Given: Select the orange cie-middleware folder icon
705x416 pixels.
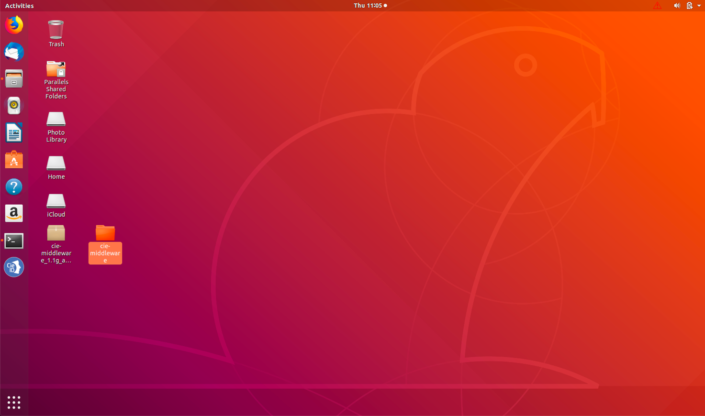Looking at the screenshot, I should tap(105, 233).
